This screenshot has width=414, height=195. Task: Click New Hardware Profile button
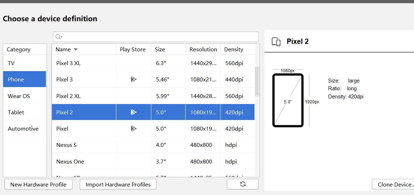38,184
